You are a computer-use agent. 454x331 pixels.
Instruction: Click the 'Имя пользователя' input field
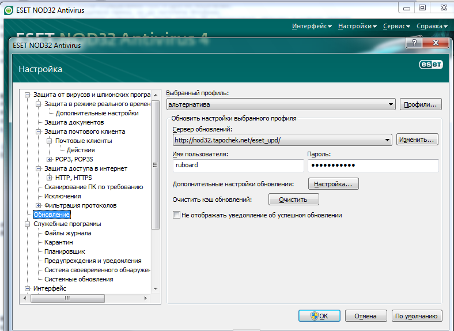coord(239,165)
